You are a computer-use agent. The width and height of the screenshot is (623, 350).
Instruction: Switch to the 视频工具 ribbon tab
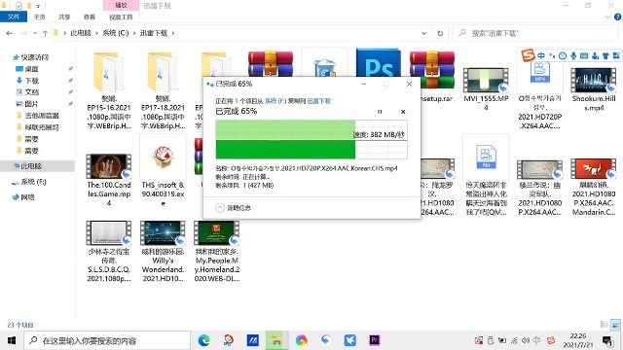tap(121, 17)
